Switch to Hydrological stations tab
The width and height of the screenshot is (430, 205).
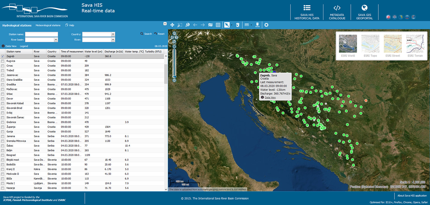pos(17,25)
